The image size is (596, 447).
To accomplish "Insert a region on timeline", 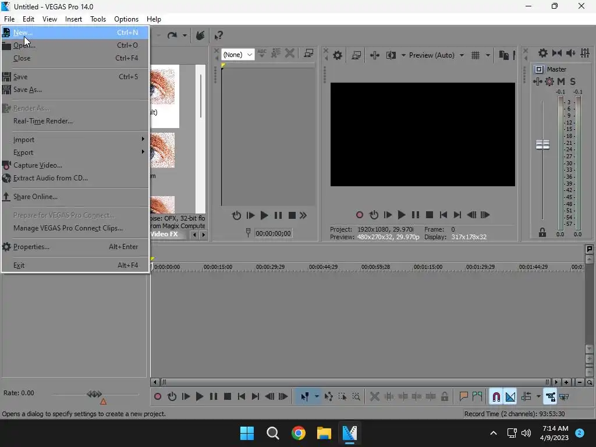I will (x=477, y=397).
